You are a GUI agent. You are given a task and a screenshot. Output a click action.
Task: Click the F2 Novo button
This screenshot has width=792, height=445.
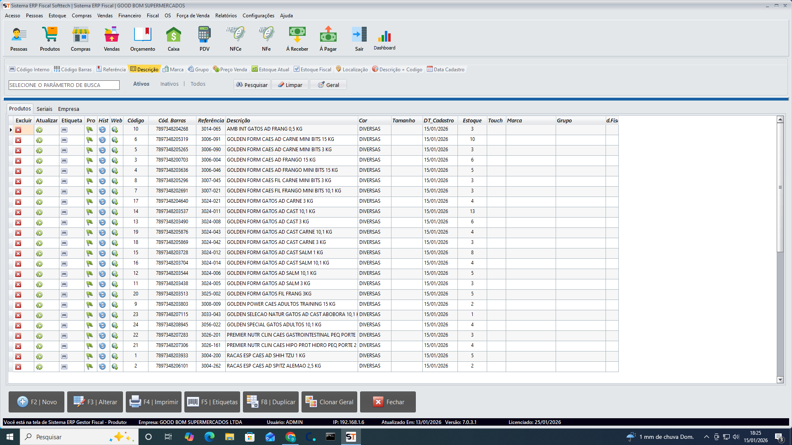click(x=36, y=402)
